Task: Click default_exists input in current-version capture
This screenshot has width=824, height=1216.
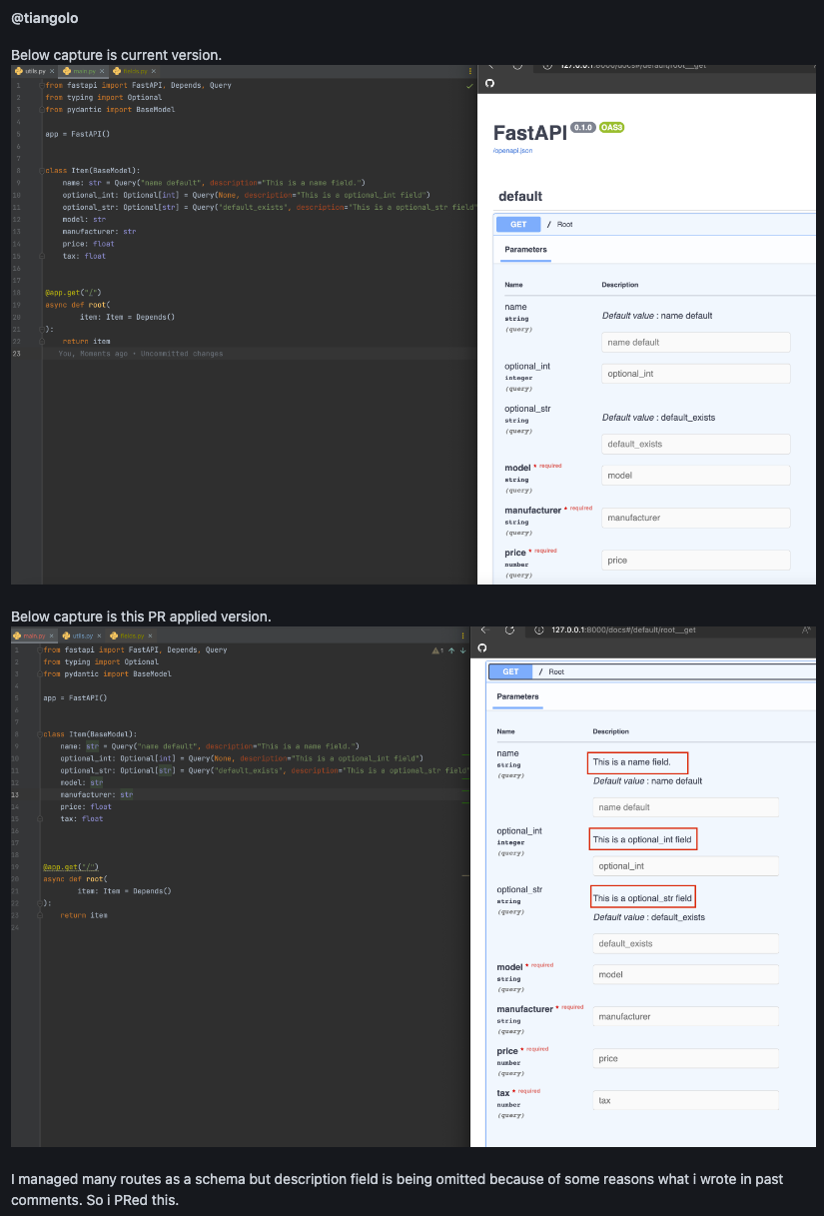Action: (696, 444)
